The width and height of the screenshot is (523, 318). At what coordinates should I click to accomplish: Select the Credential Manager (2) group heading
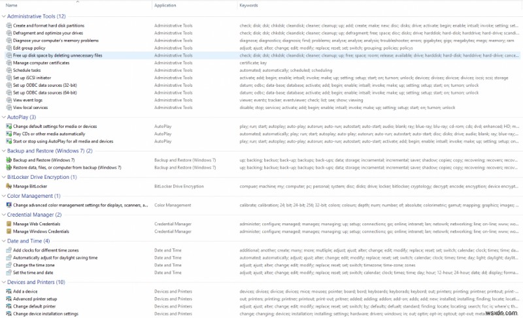(35, 215)
